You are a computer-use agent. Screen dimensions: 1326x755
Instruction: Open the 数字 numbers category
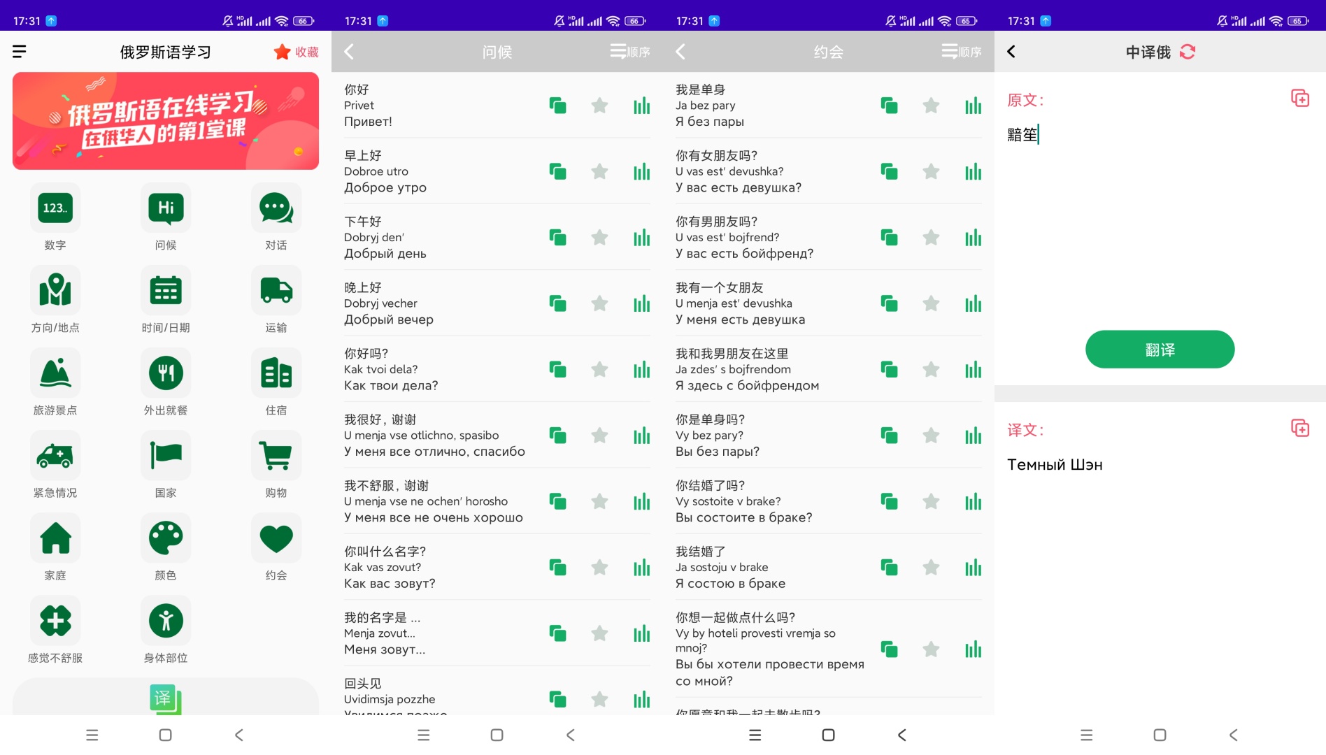pos(55,209)
